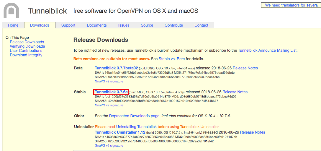Open Release Notes for stable version

coord(235,92)
